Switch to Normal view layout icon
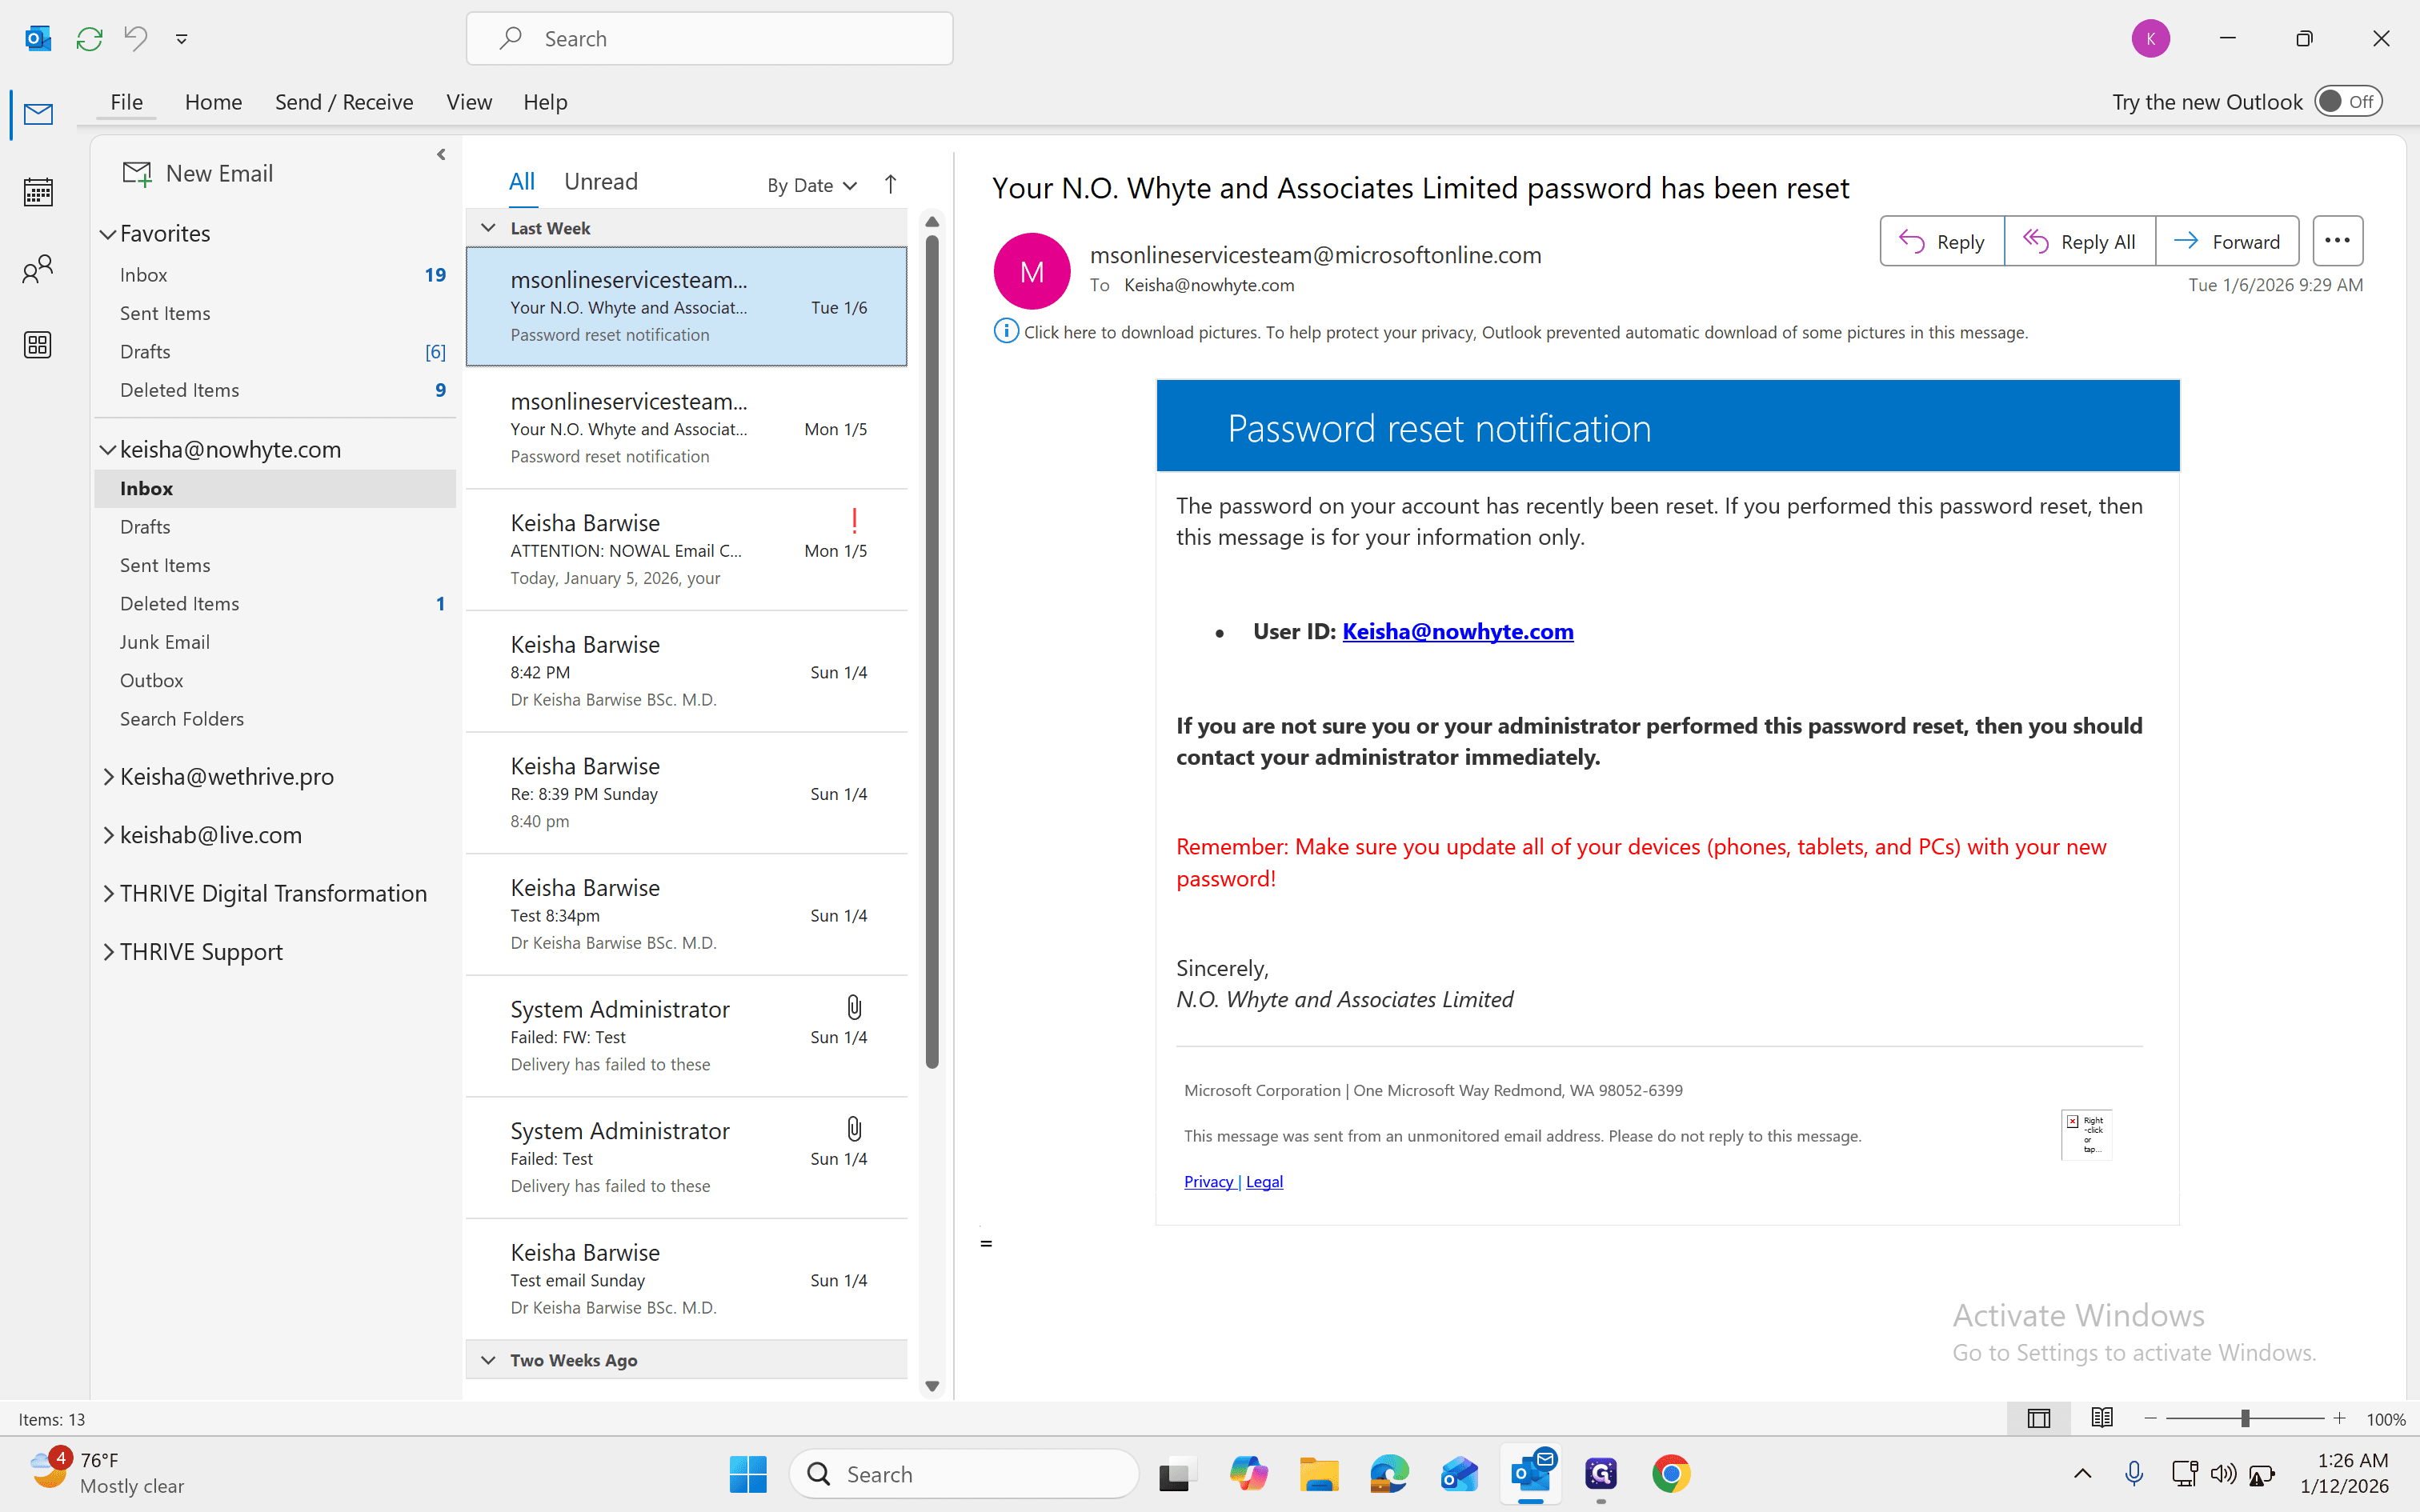This screenshot has width=2420, height=1512. click(x=2039, y=1418)
